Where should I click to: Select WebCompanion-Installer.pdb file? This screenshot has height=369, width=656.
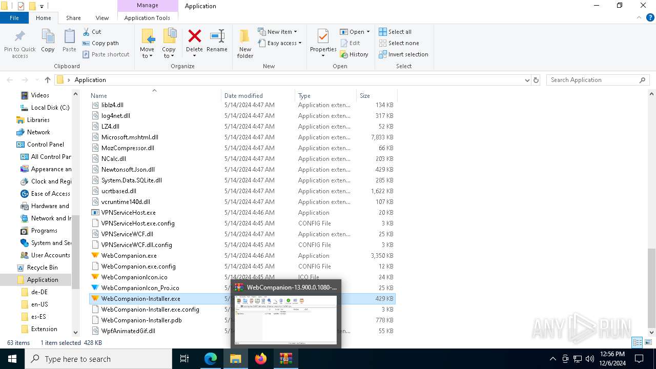[x=141, y=320]
